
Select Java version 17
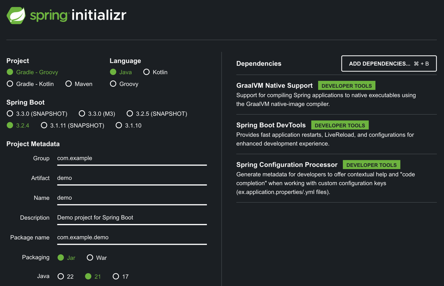[116, 276]
